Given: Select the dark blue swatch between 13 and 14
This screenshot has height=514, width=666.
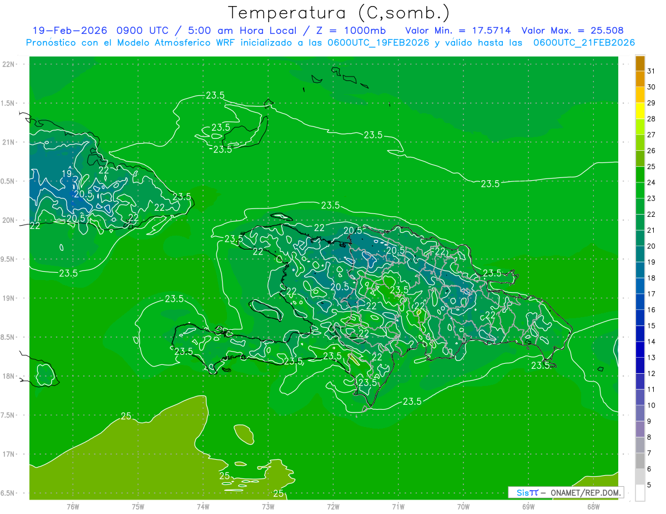Looking at the screenshot, I should tap(640, 349).
